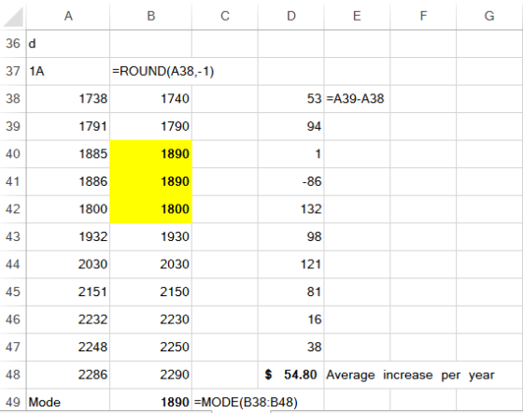Click cell with =ROUND(A38,-1) formula text
Screen dimensions: 523x413
(x=150, y=71)
